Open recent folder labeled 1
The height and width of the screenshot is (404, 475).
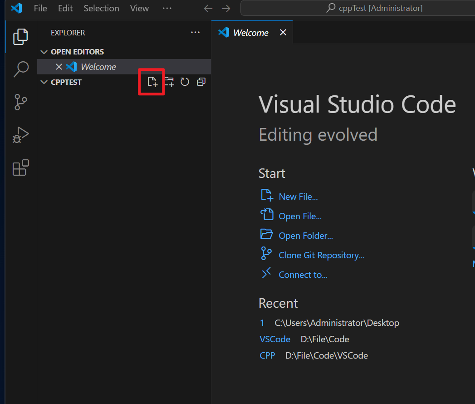[x=262, y=323]
